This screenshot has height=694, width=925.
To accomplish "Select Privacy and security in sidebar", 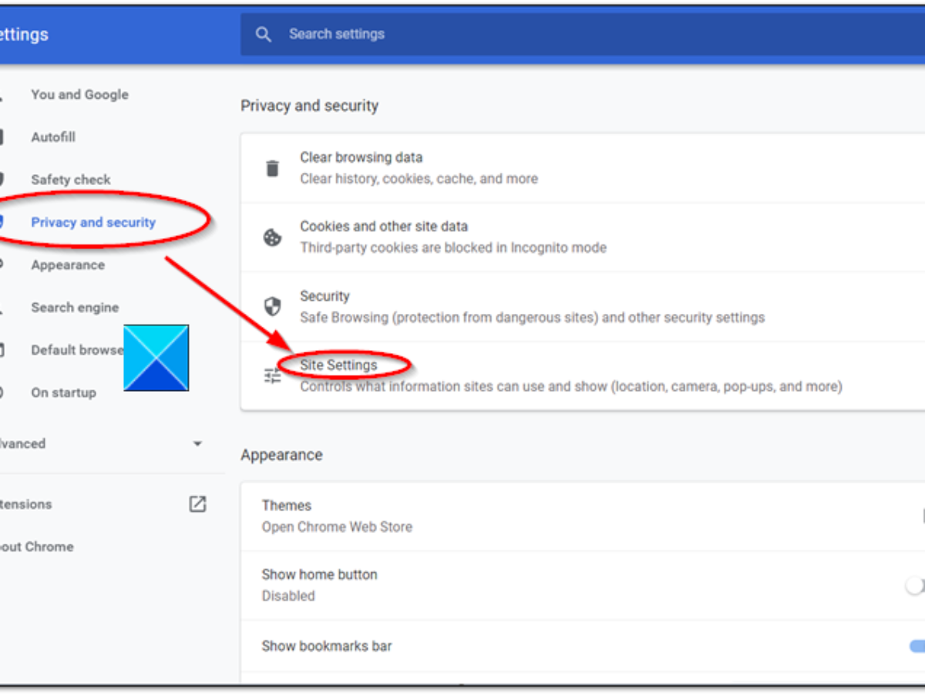I will tap(93, 222).
